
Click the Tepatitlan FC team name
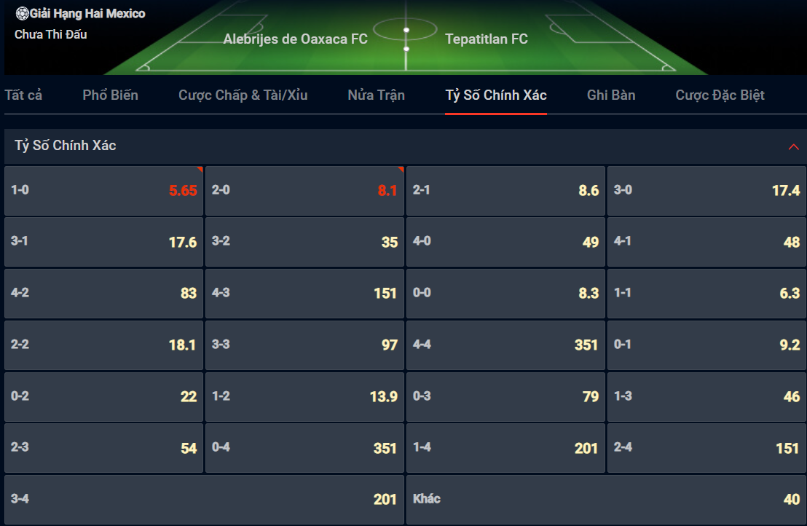point(487,39)
